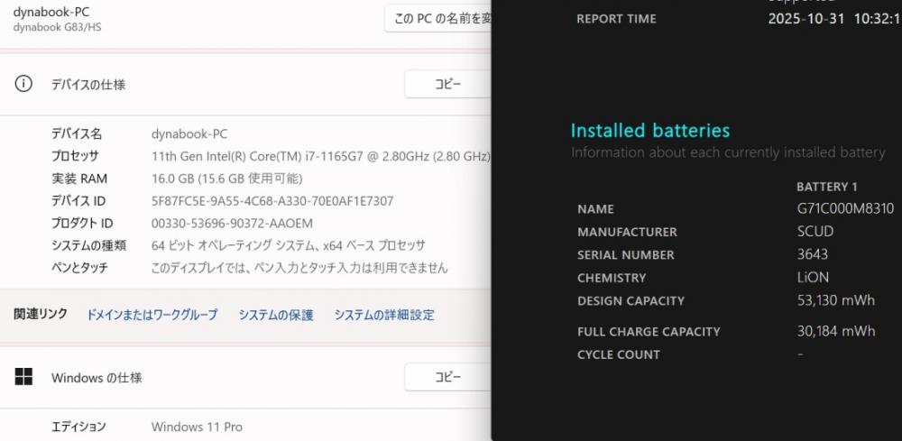Select battery name G71C000M8310

coord(846,208)
